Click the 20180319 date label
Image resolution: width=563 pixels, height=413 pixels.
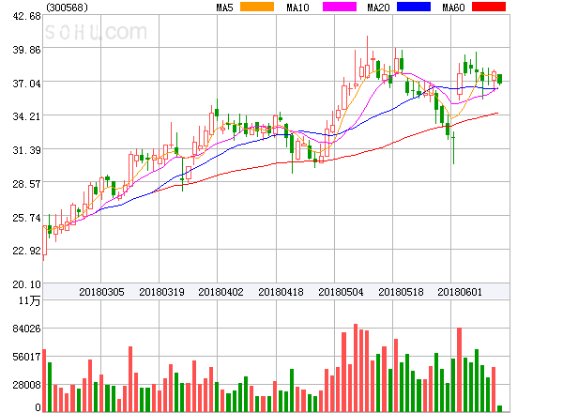161,292
